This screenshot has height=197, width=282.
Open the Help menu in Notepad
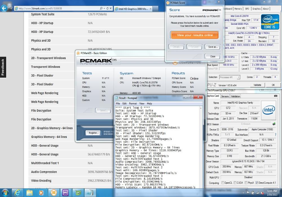149,104
